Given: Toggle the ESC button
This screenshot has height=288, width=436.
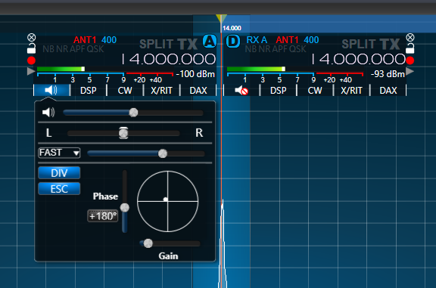Looking at the screenshot, I should (59, 189).
